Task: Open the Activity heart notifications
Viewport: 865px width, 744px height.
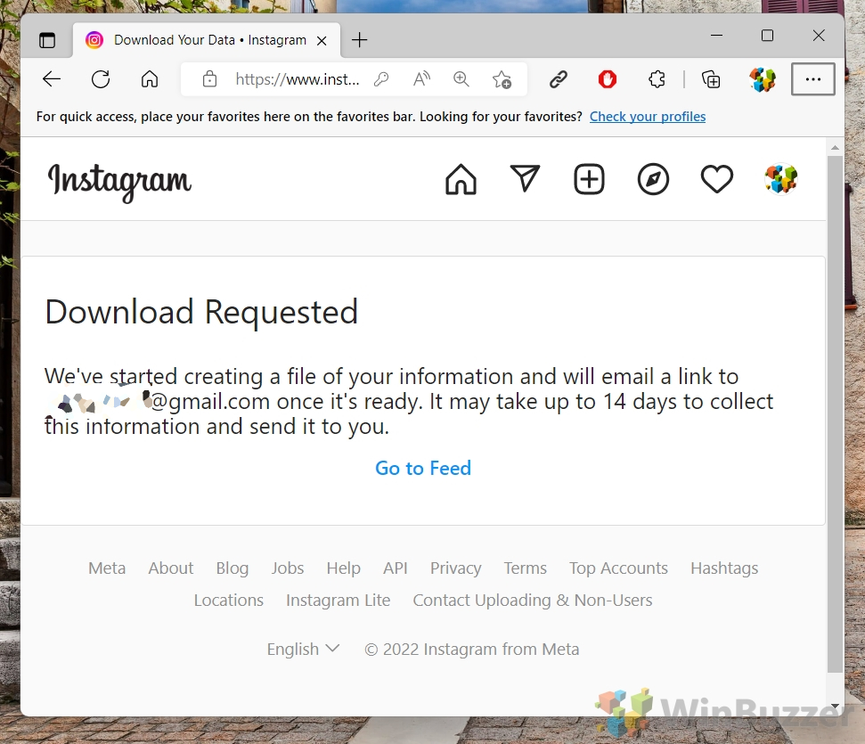Action: click(716, 179)
